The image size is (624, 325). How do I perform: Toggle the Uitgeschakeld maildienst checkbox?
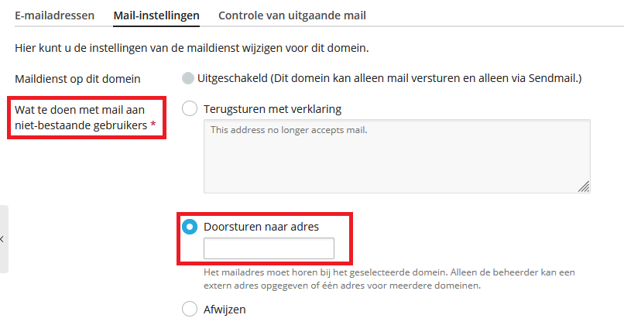(x=188, y=78)
